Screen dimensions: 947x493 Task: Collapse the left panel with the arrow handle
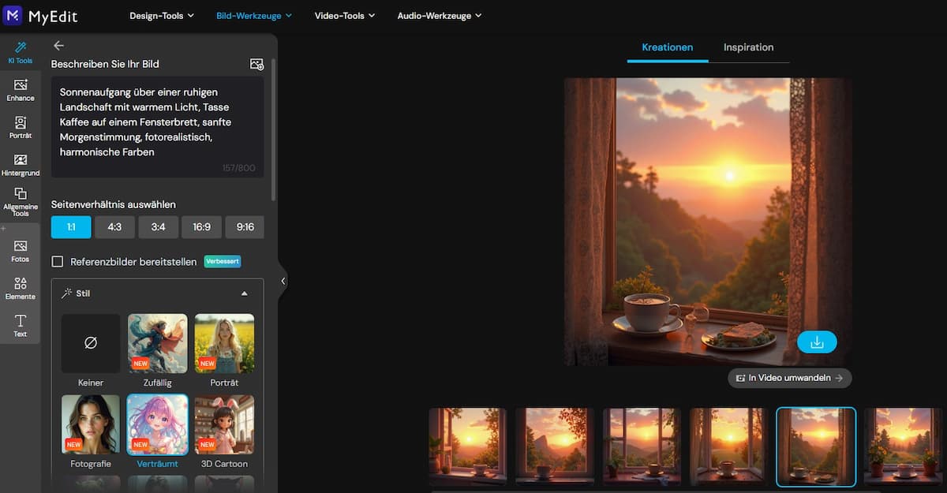coord(283,281)
